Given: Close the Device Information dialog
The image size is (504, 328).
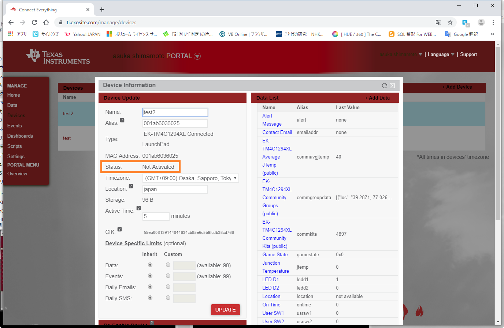Looking at the screenshot, I should pos(392,86).
